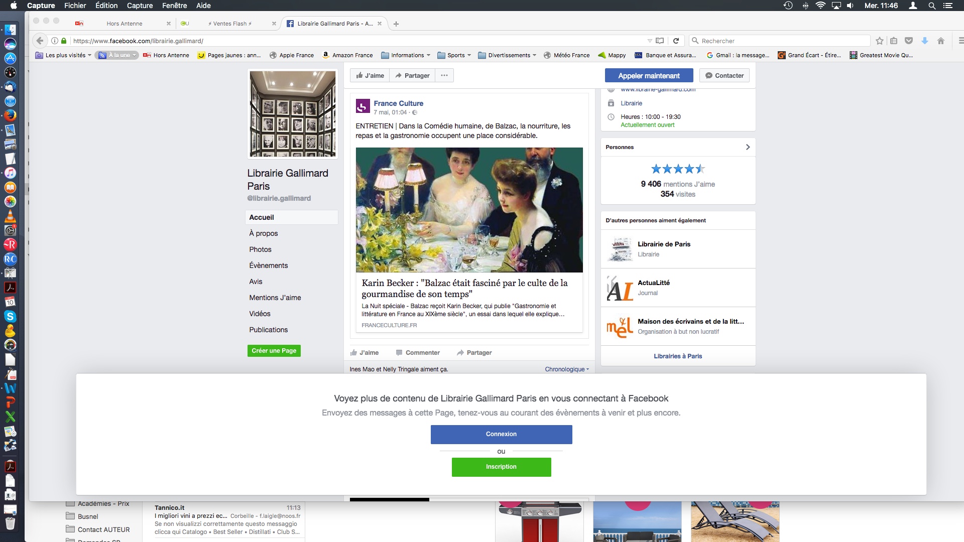Go to À propos in page sidebar

point(263,233)
